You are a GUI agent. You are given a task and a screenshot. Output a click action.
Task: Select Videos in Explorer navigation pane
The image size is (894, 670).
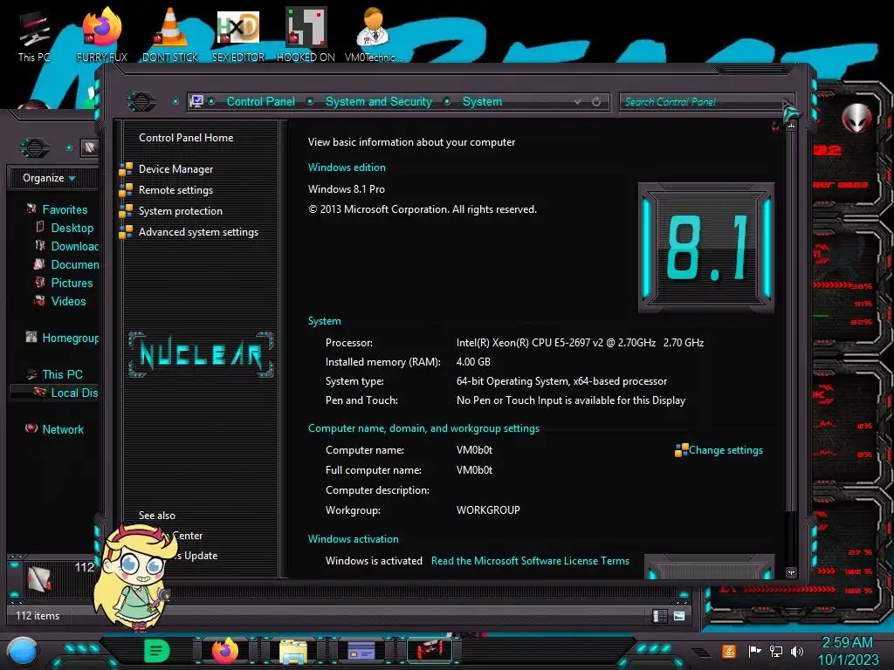68,301
